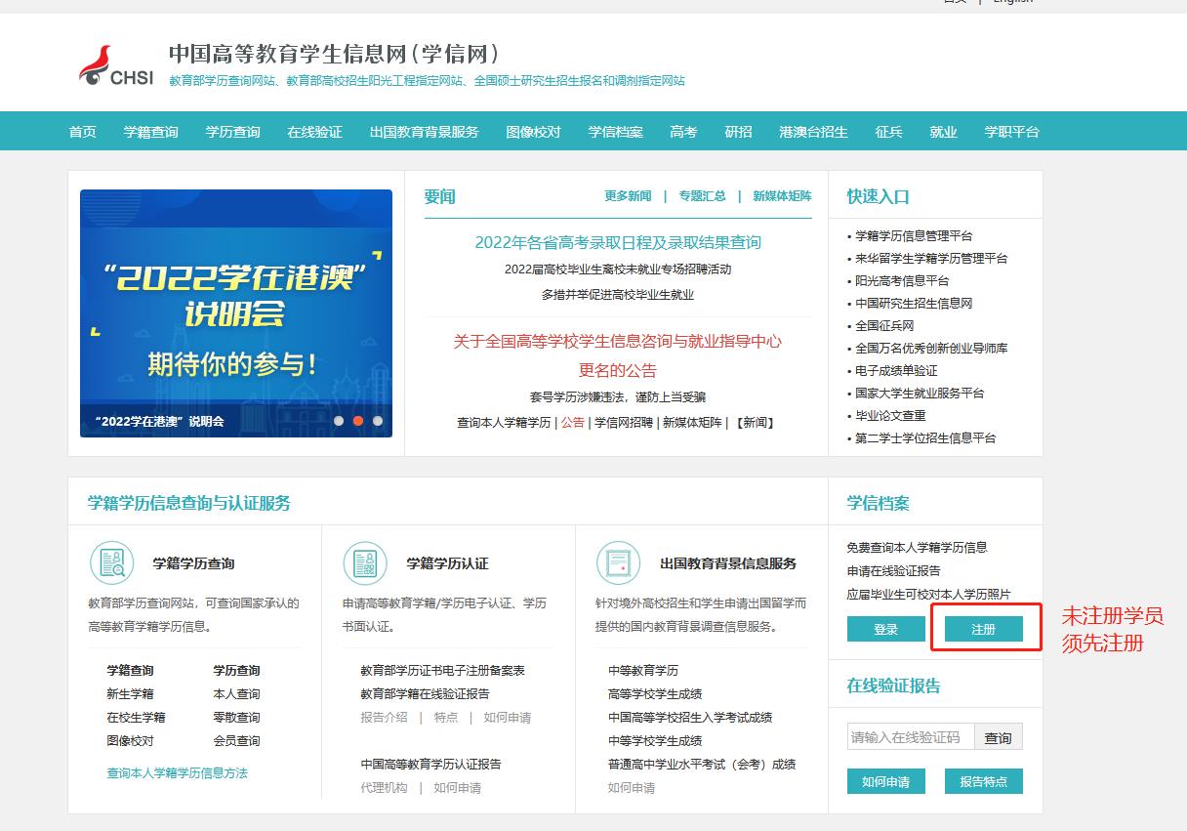
Task: Open 2022年各省高考录取日程及录取结果查询 headline
Action: tap(618, 242)
